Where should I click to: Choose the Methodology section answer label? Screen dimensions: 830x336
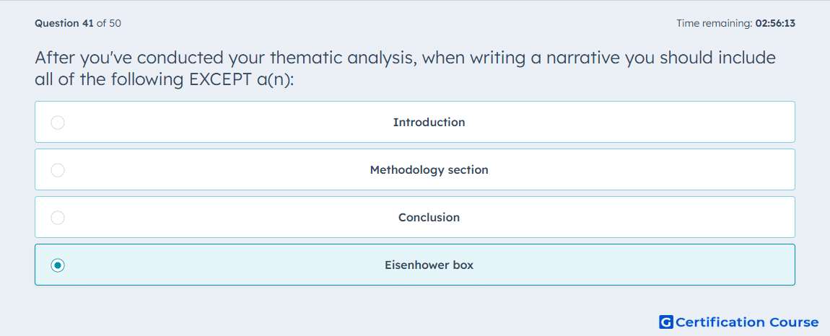(429, 170)
